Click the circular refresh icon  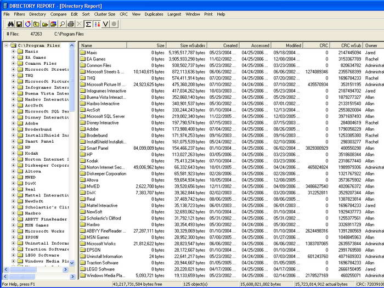[x=27, y=24]
